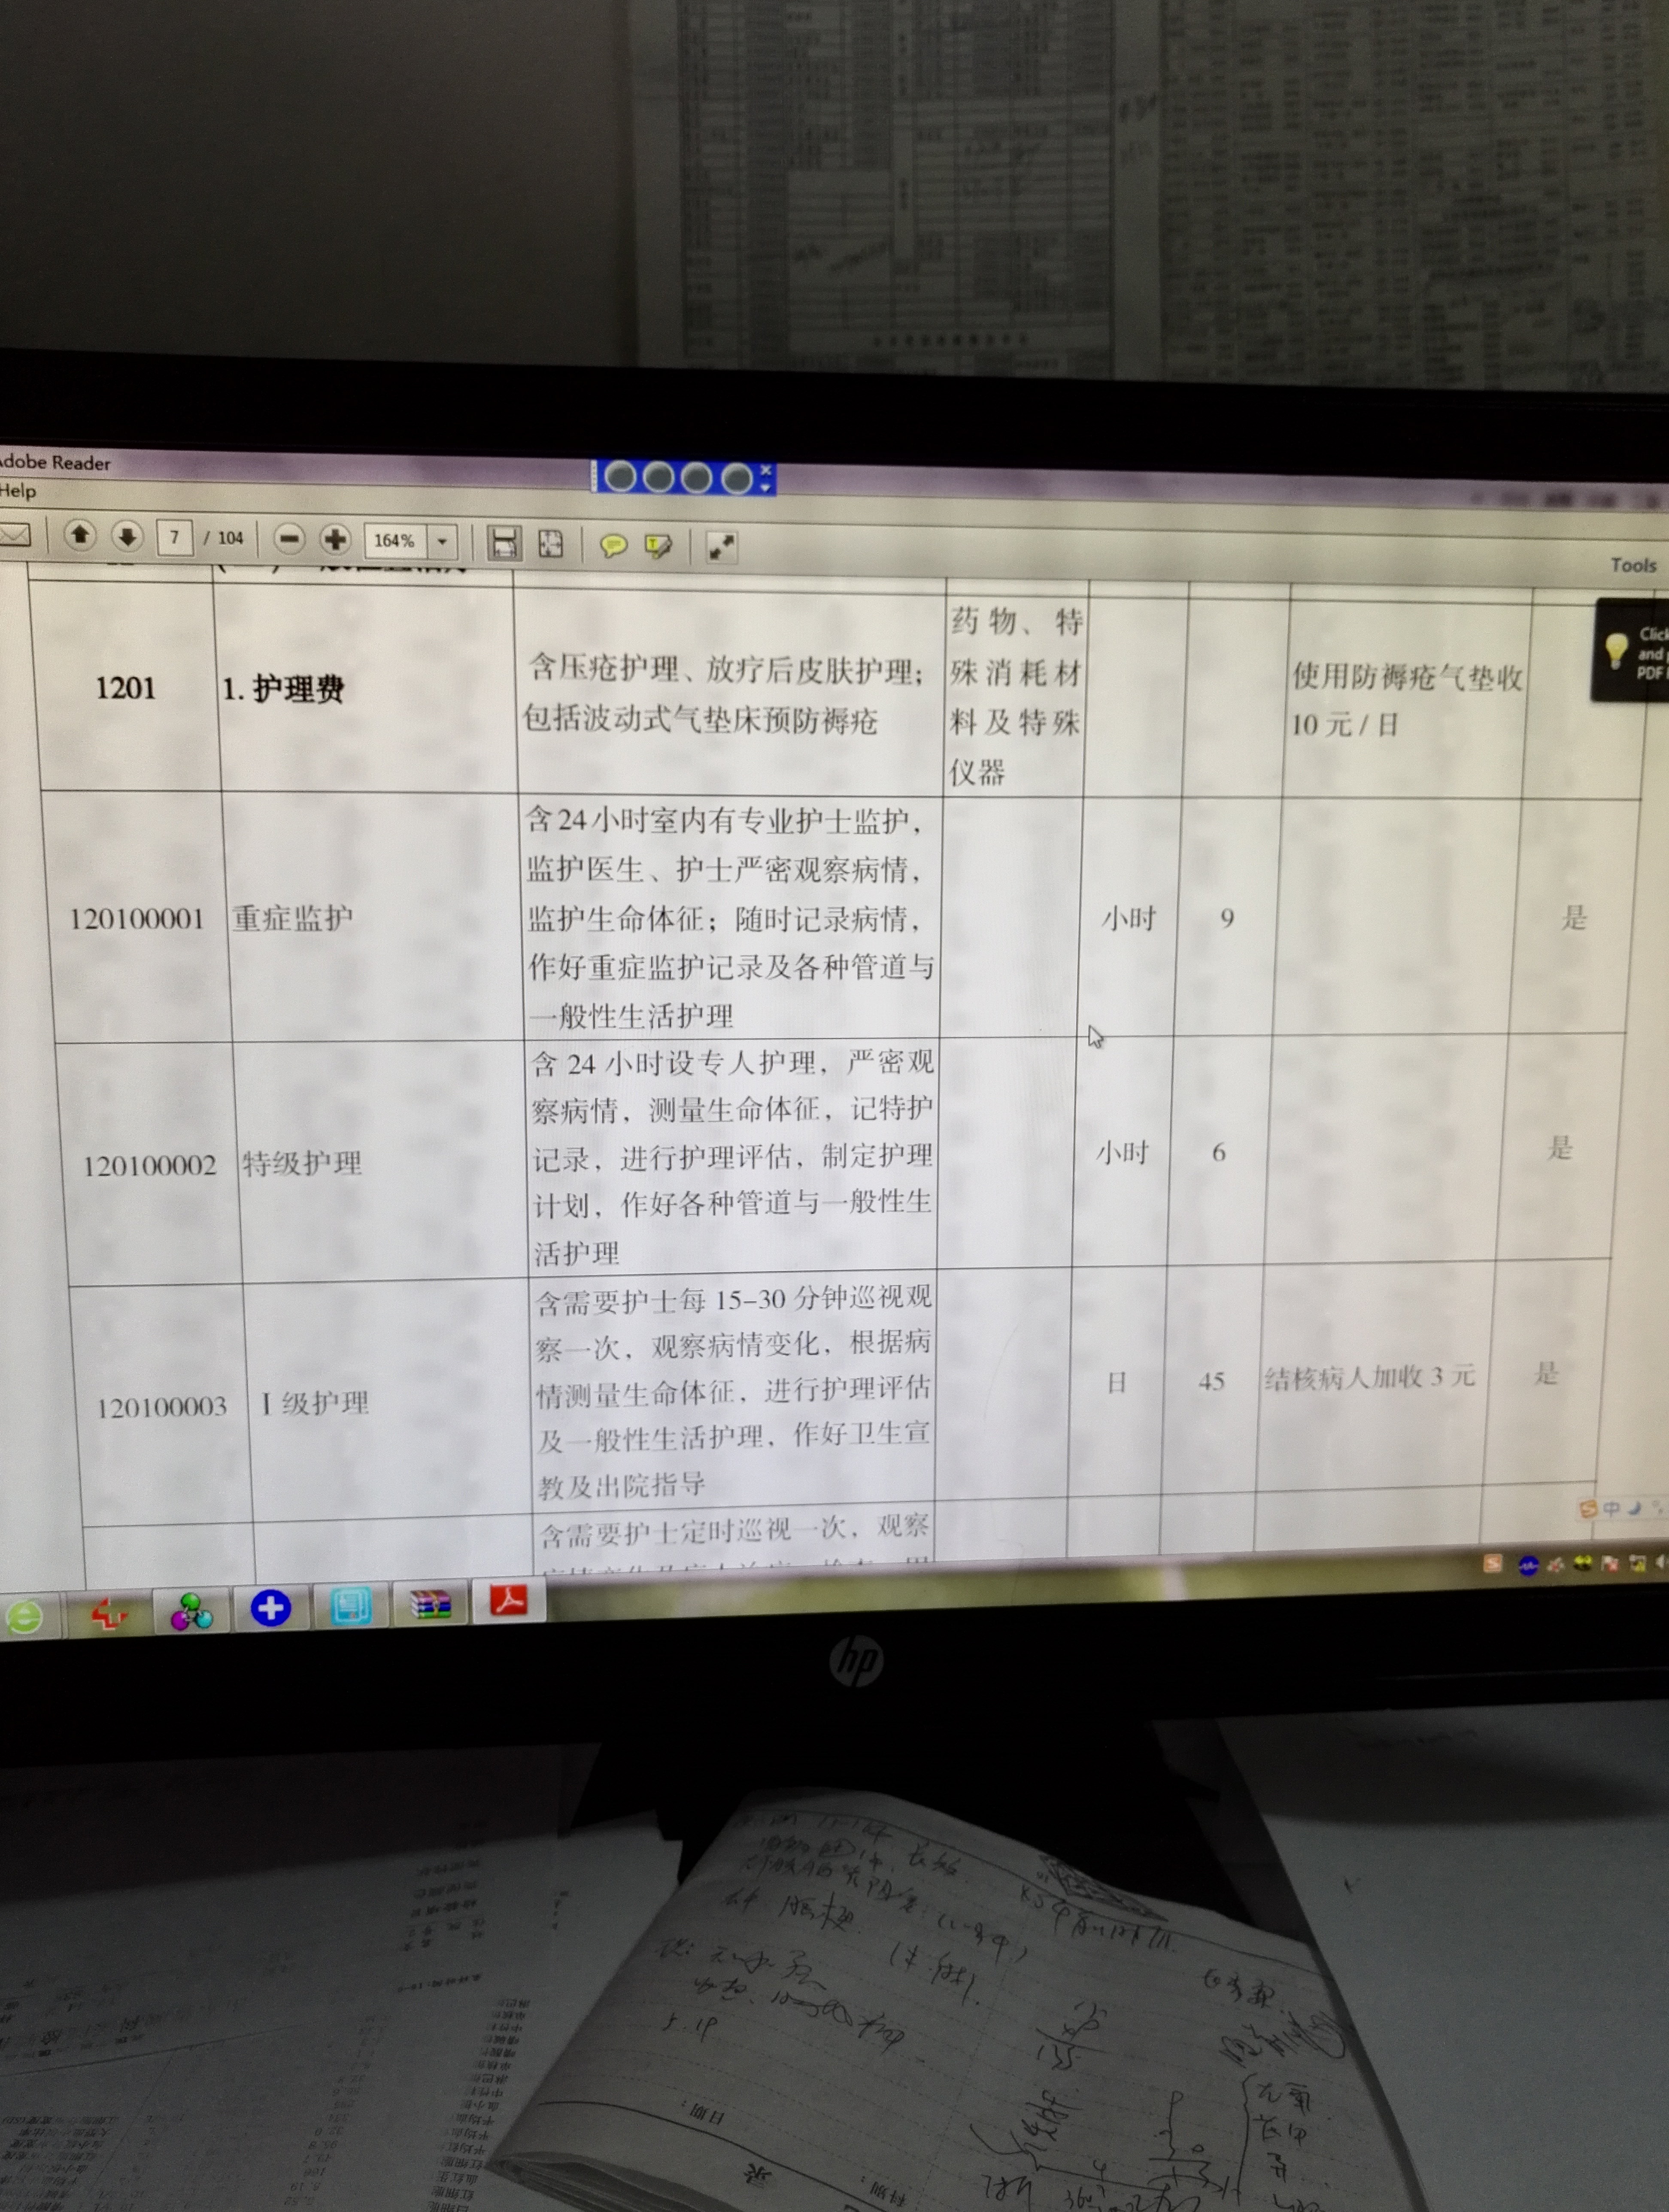Click the 164% zoom value field
The image size is (1669, 2212).
click(395, 540)
